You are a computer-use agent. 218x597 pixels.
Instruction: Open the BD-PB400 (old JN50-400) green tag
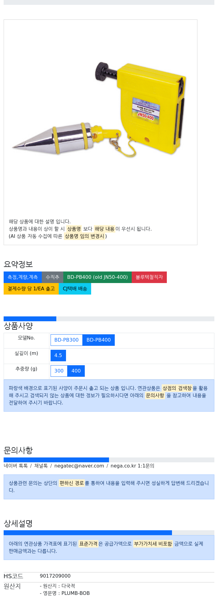click(97, 277)
